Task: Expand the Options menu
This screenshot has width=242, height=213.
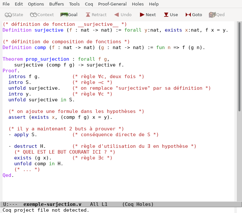Action: point(36,4)
